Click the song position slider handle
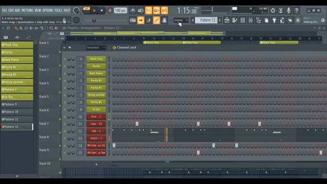Viewport: 327px width, 184px height. point(94,20)
